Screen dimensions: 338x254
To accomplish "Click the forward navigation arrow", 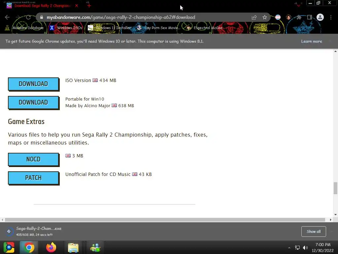I will [x=18, y=17].
